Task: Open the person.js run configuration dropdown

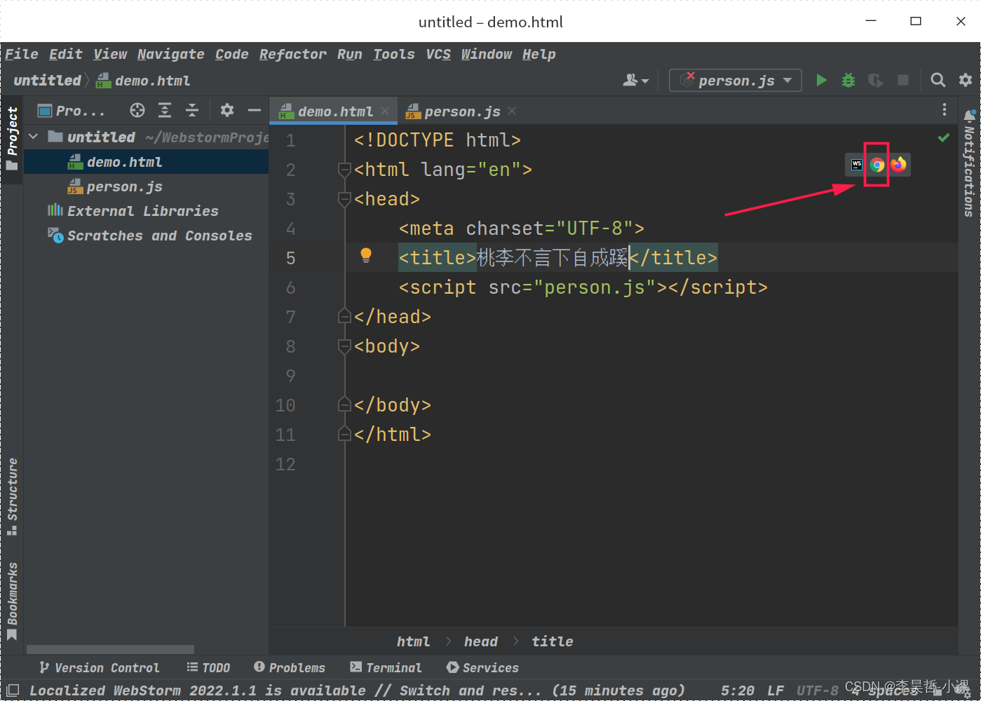Action: click(x=736, y=81)
